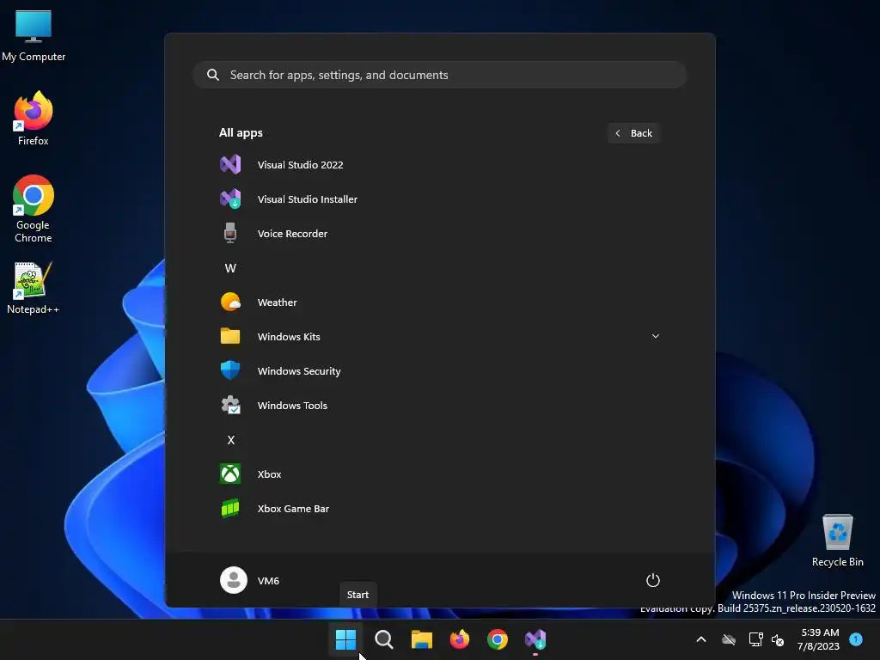This screenshot has width=880, height=660.
Task: Click the OneDrive tray icon
Action: pyautogui.click(x=729, y=639)
